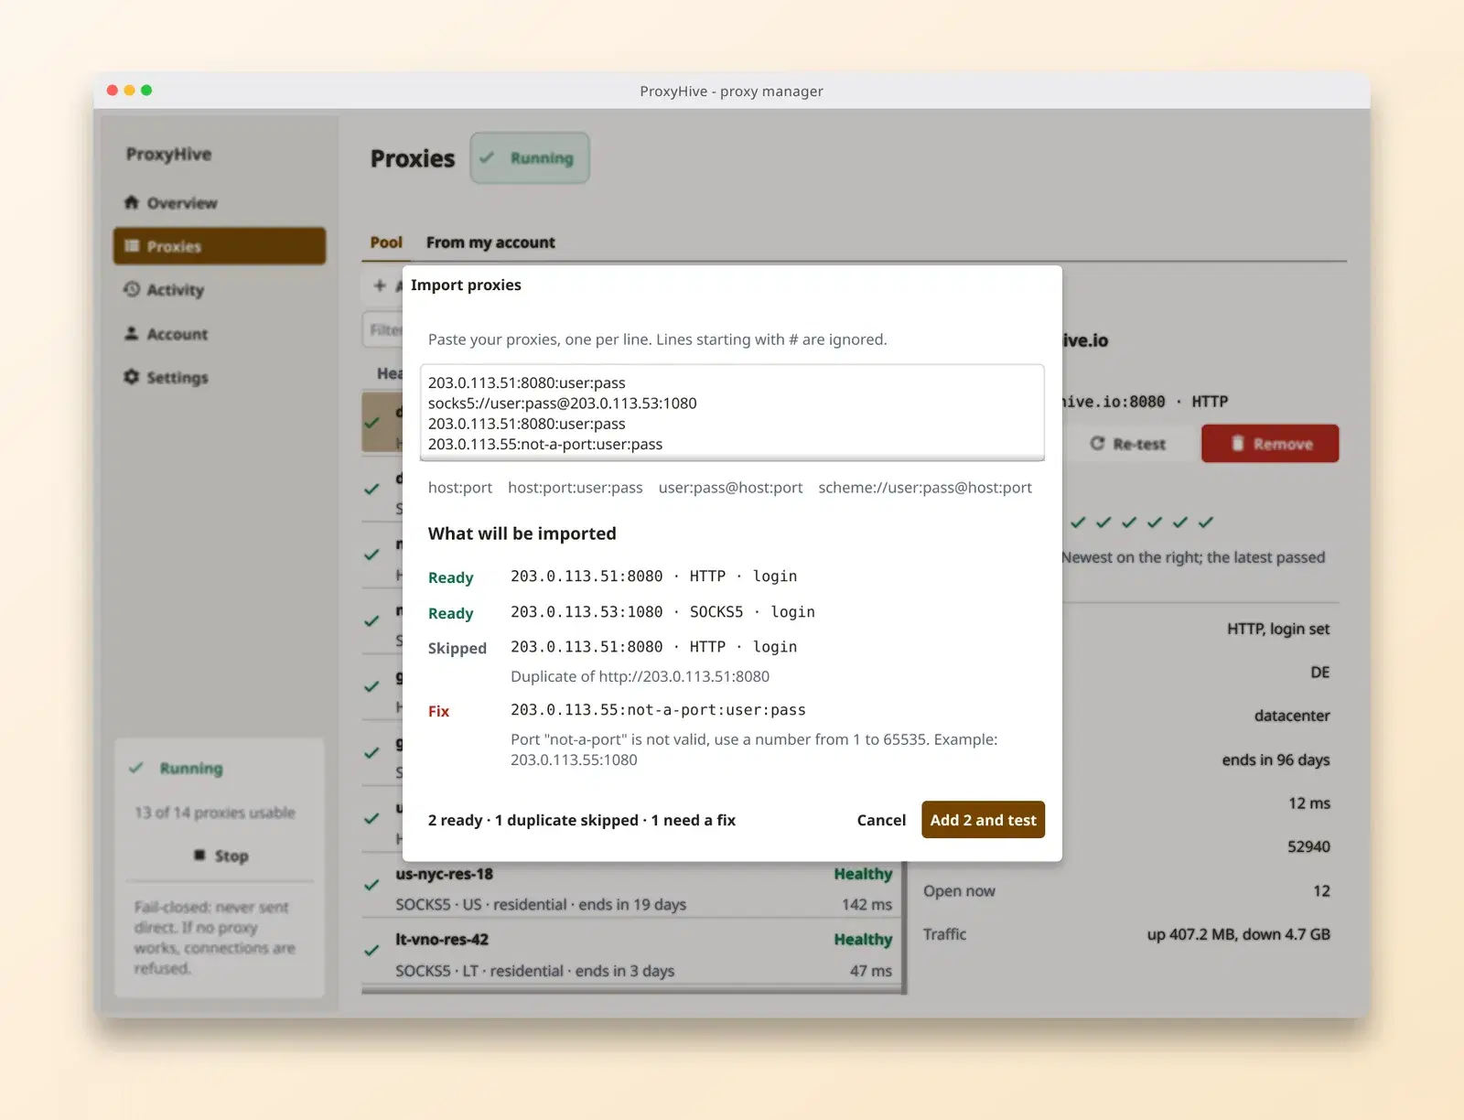1464x1120 pixels.
Task: Click the '2 ready · 1 duplicate skipped' summary
Action: click(582, 820)
